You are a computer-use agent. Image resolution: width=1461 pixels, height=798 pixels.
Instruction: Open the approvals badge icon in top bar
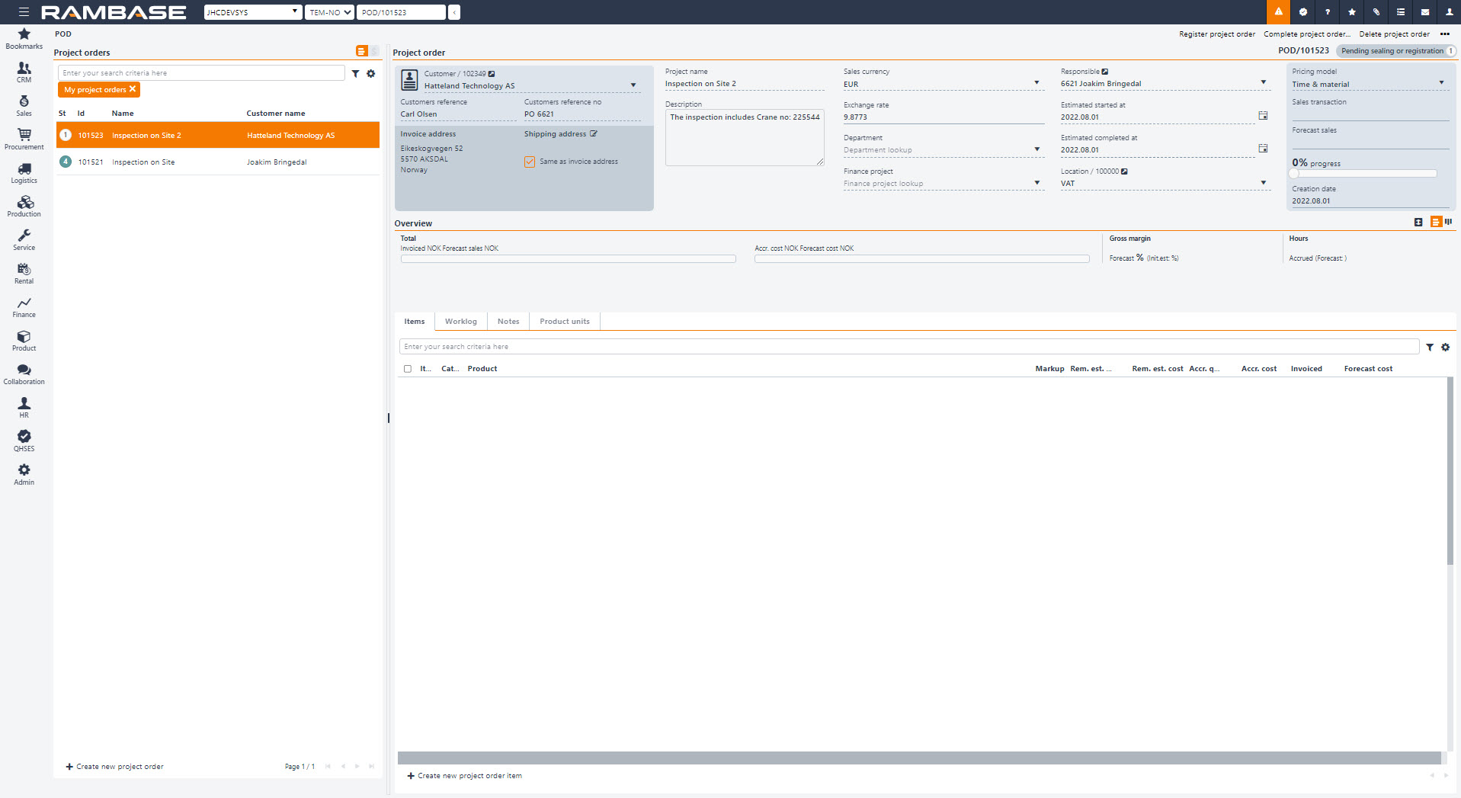pyautogui.click(x=1303, y=12)
